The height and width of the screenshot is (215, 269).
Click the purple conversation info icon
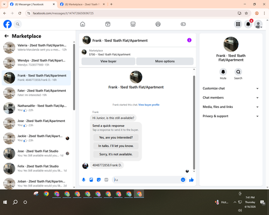pyautogui.click(x=189, y=40)
